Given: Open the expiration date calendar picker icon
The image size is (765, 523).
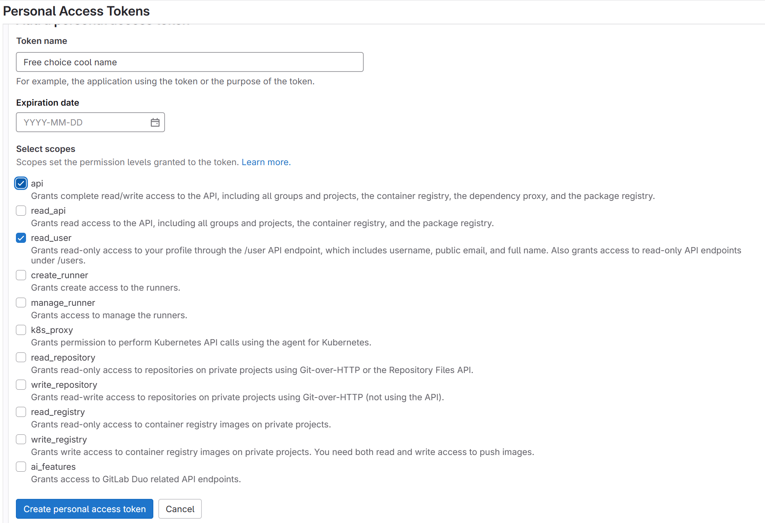Looking at the screenshot, I should (x=154, y=122).
